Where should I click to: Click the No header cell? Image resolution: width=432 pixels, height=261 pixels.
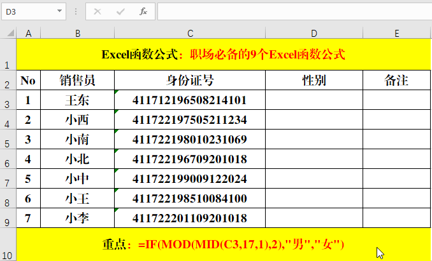coord(29,80)
